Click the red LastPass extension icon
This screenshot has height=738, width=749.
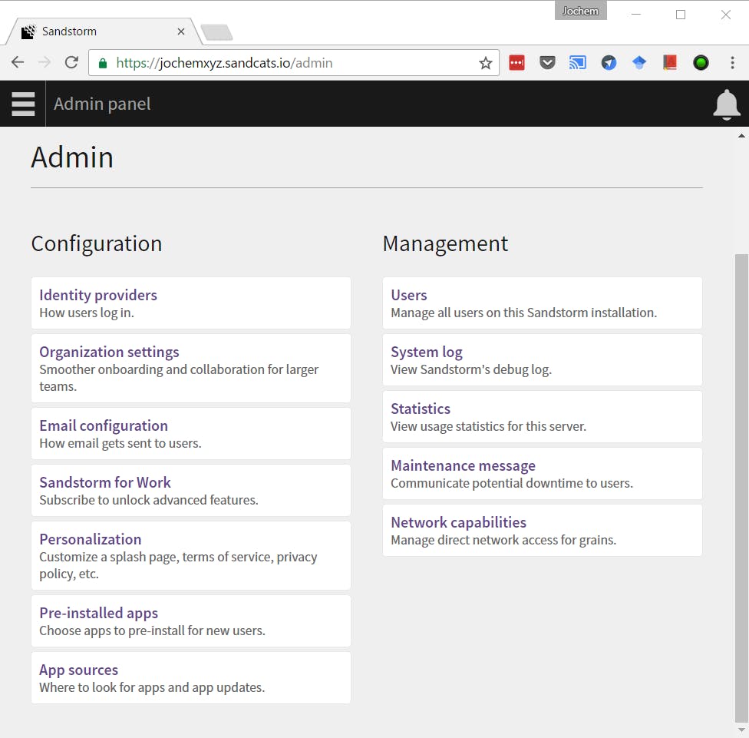tap(516, 63)
